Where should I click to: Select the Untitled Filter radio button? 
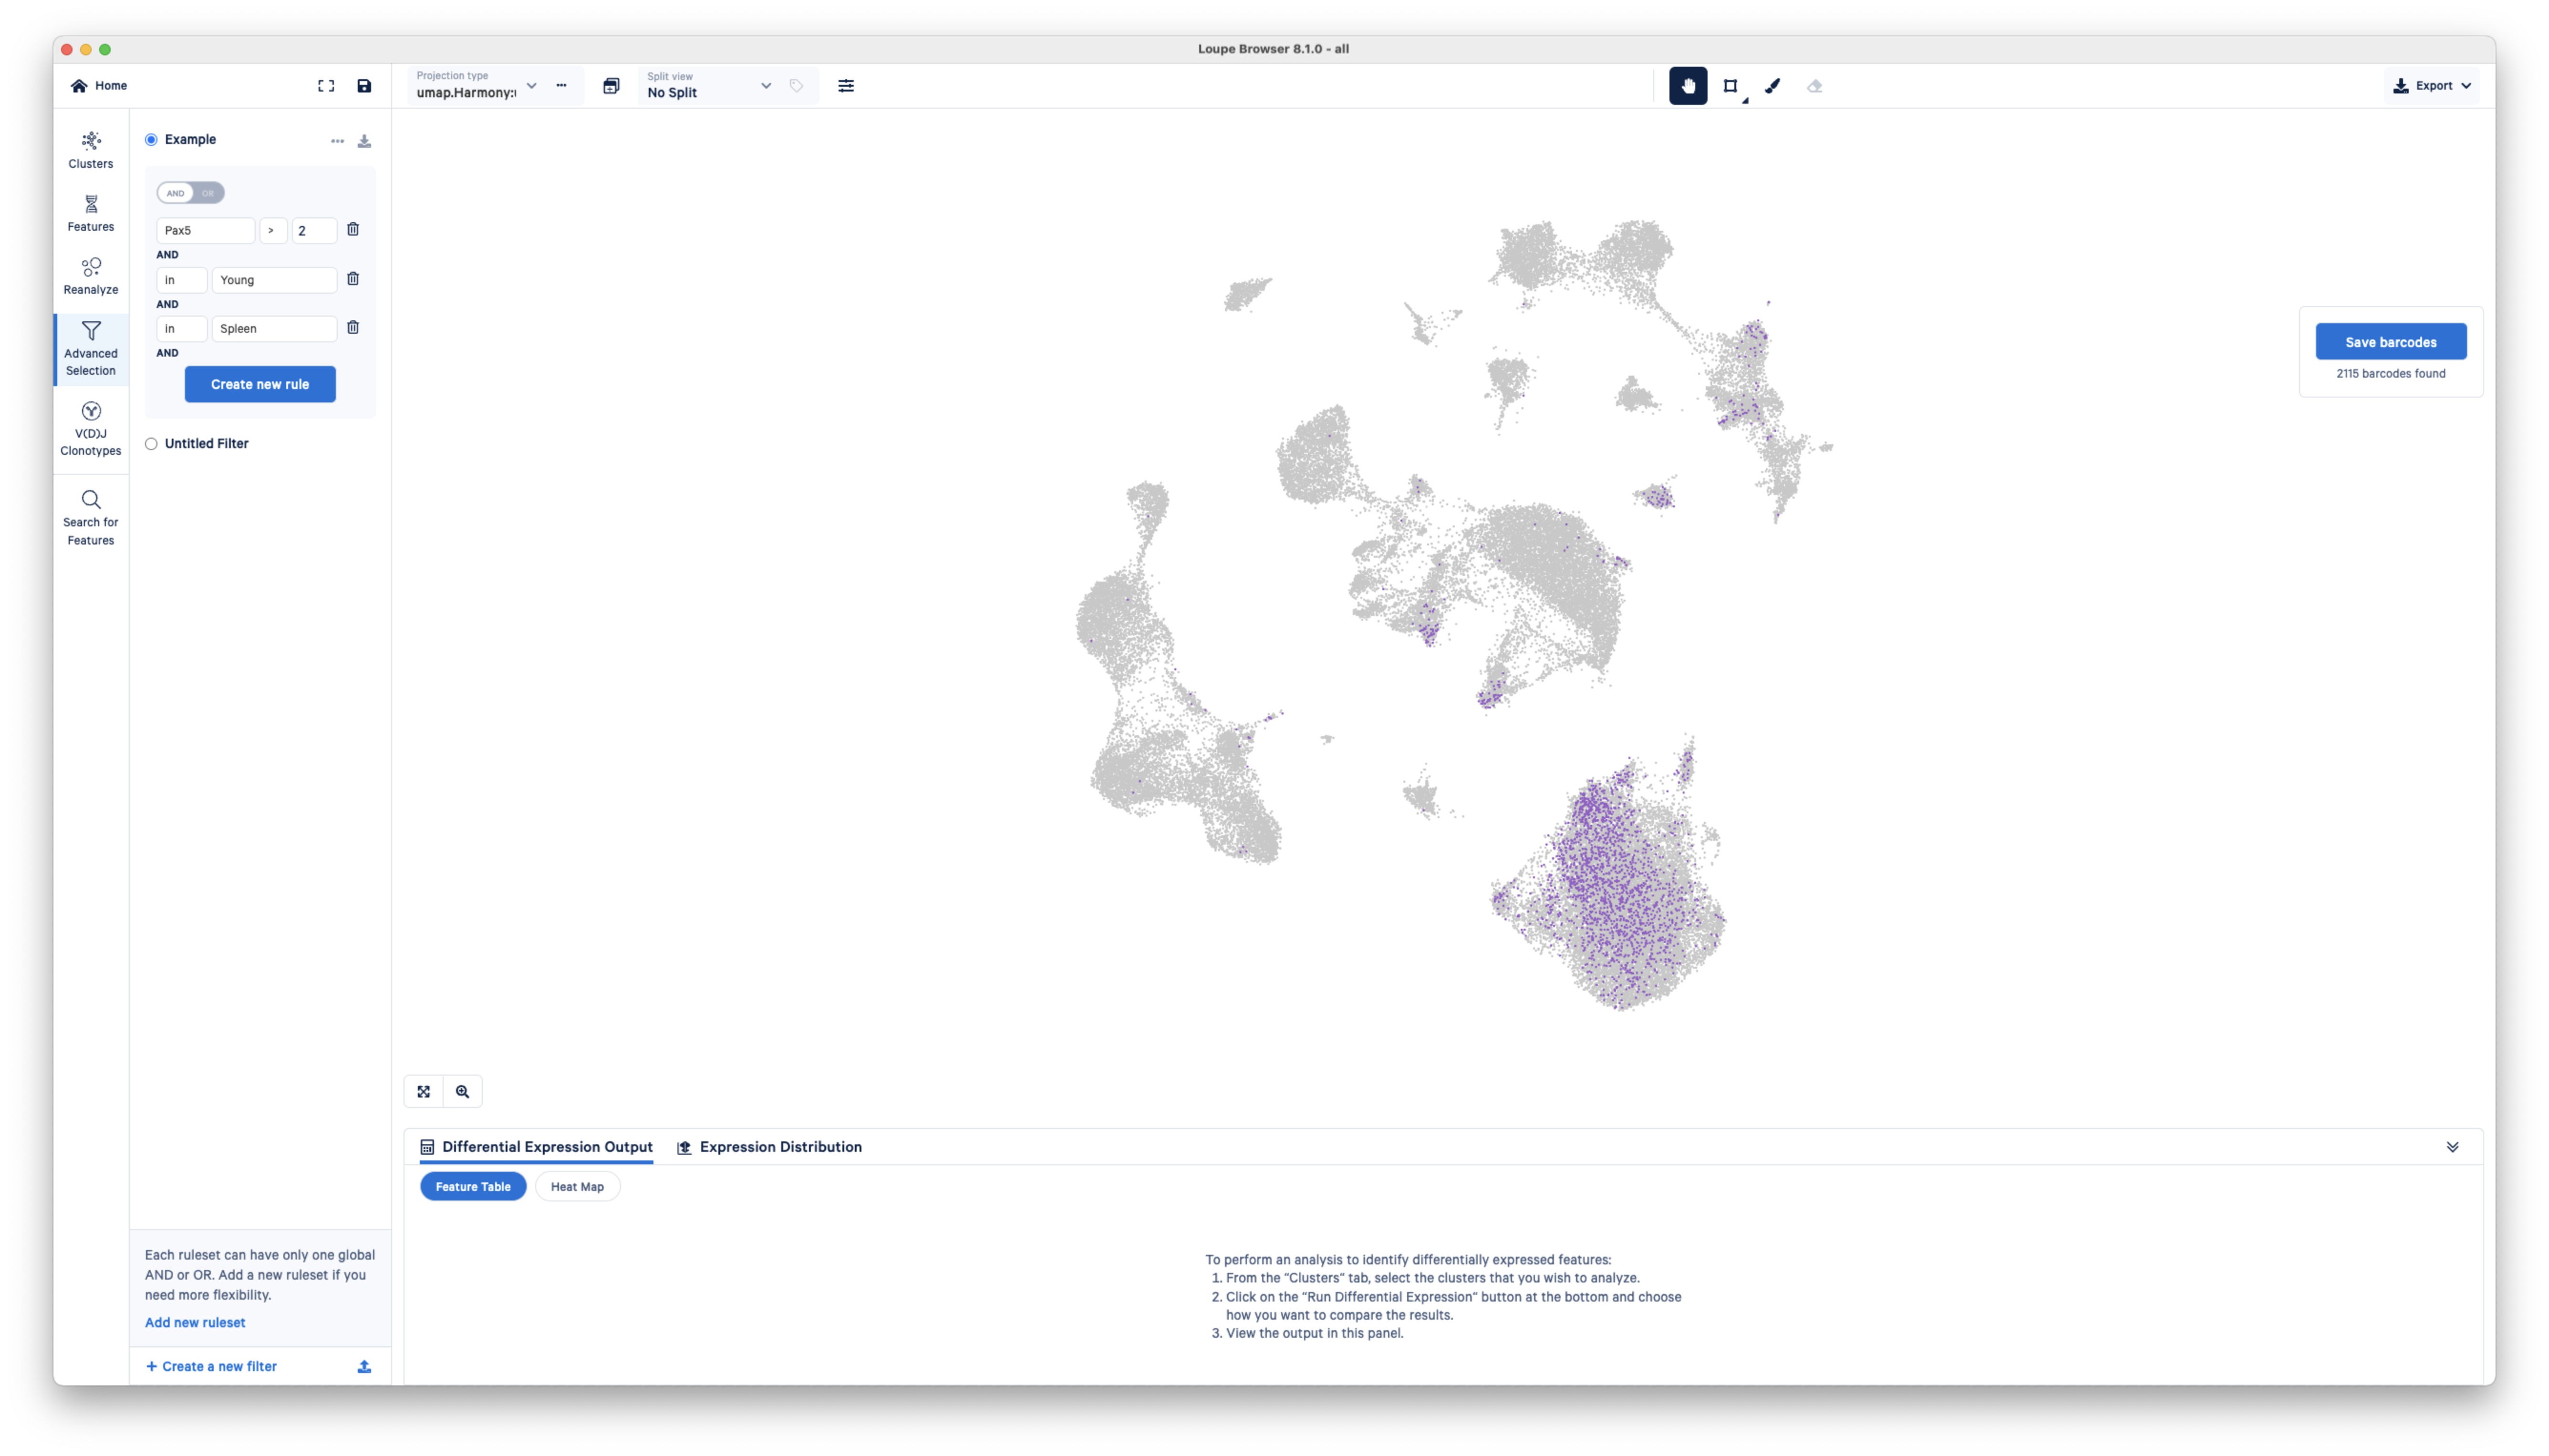[151, 443]
